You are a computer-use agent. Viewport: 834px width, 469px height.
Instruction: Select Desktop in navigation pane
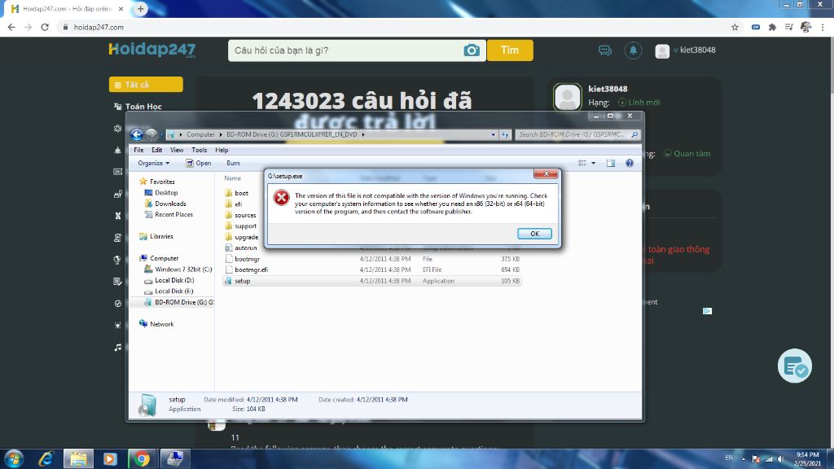(x=166, y=192)
